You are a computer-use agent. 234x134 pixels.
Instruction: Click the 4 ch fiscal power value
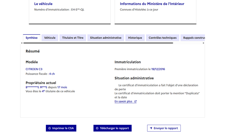coord(52,74)
